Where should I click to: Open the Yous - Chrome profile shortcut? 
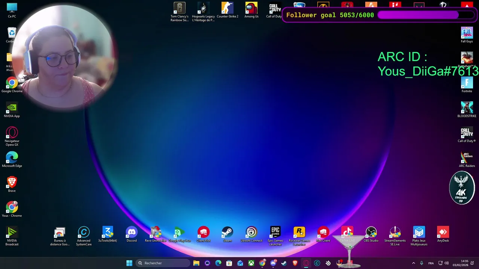12,210
